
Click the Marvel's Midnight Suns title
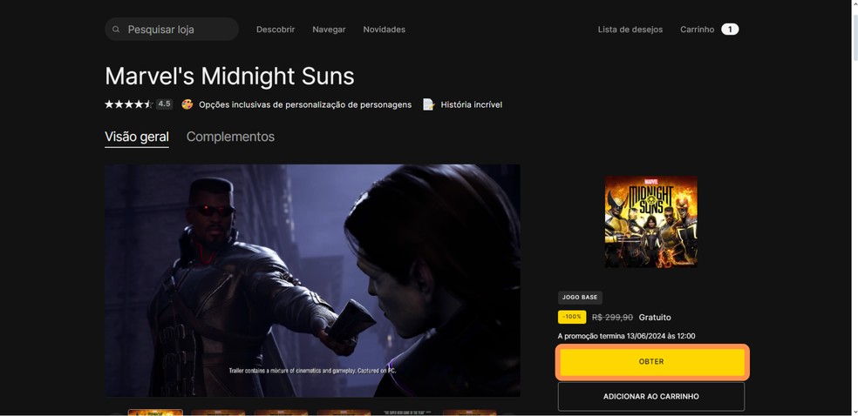[229, 76]
